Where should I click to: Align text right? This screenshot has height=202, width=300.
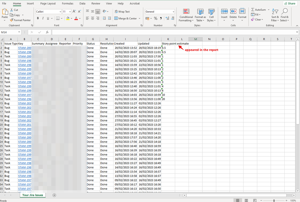coord(98,18)
